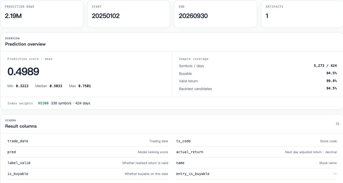Image resolution: width=343 pixels, height=183 pixels.
Task: Click the "PREDICTION ROWS" card label
Action: coord(20,7)
